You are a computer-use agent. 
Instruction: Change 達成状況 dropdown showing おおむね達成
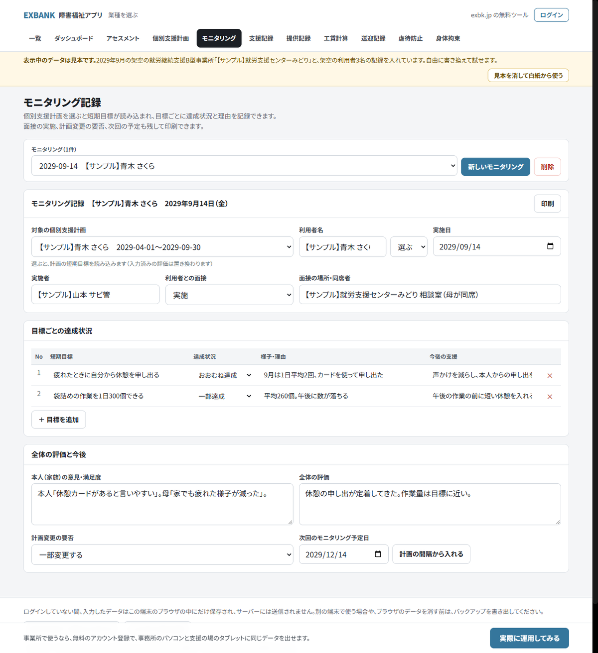(224, 375)
